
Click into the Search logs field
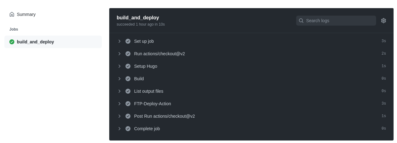pos(339,21)
